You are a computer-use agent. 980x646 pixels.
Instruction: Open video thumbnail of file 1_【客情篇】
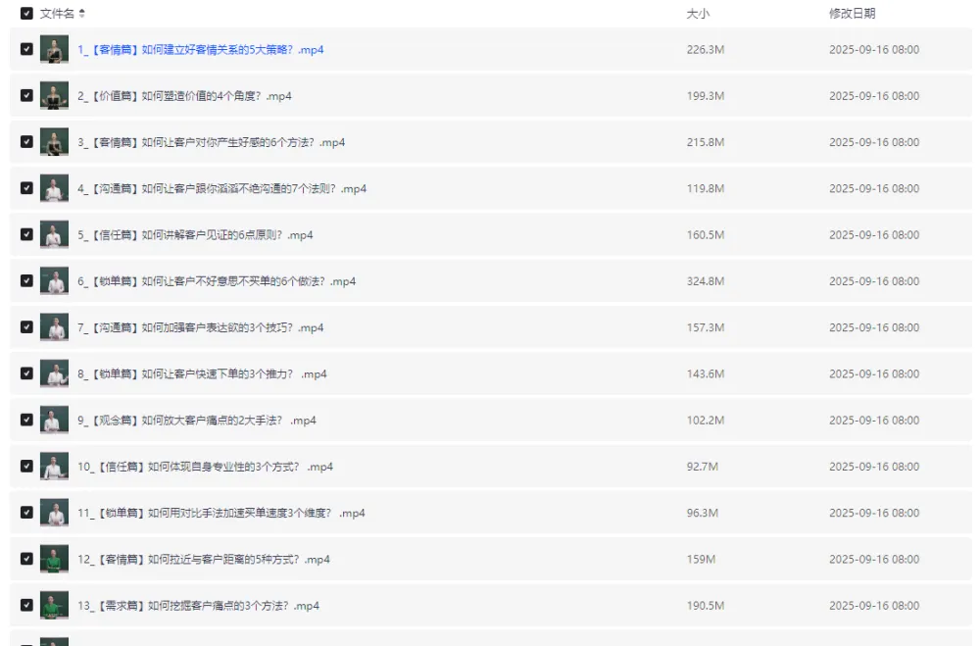[54, 50]
